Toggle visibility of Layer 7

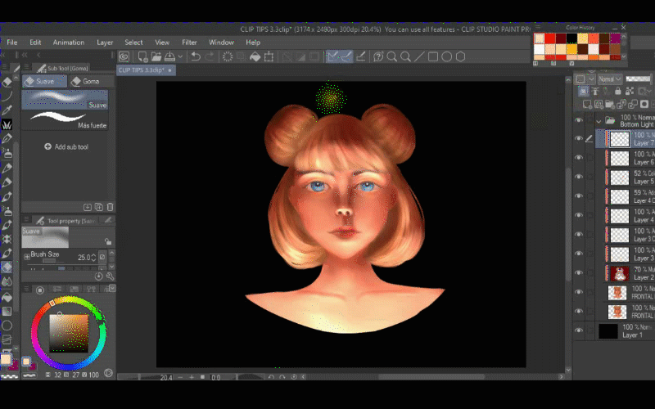579,139
